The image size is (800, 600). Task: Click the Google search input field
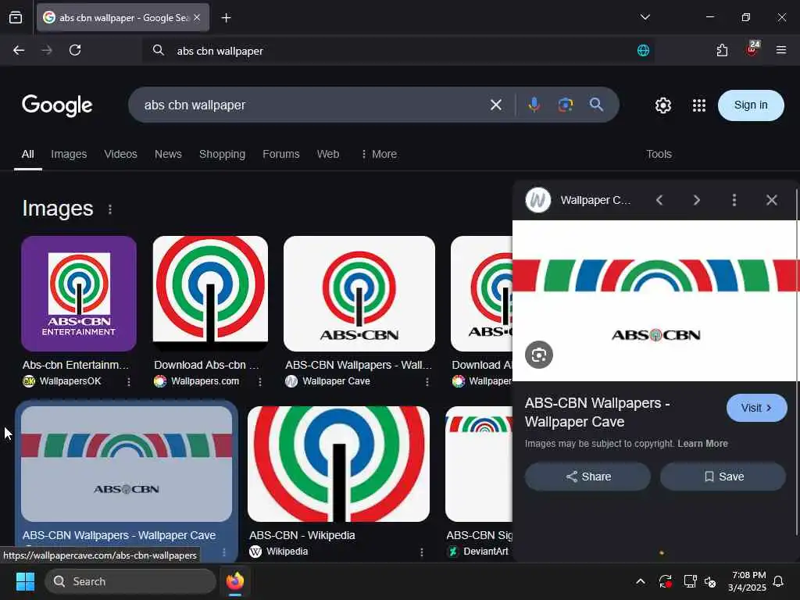coord(311,105)
